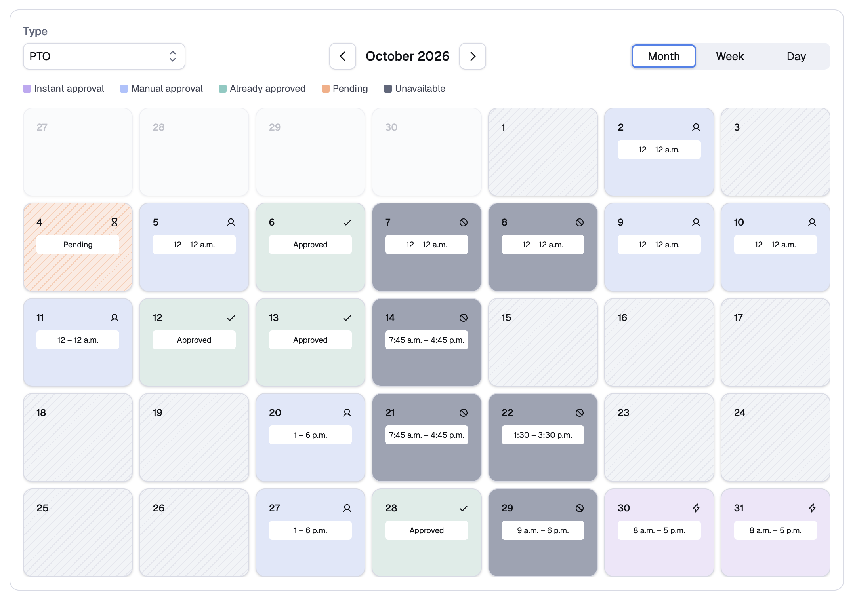
Task: Click the Manual approval legend swatch
Action: [124, 89]
